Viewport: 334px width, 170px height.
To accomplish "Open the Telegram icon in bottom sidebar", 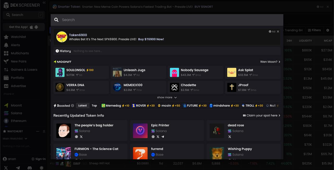I will tap(18, 168).
